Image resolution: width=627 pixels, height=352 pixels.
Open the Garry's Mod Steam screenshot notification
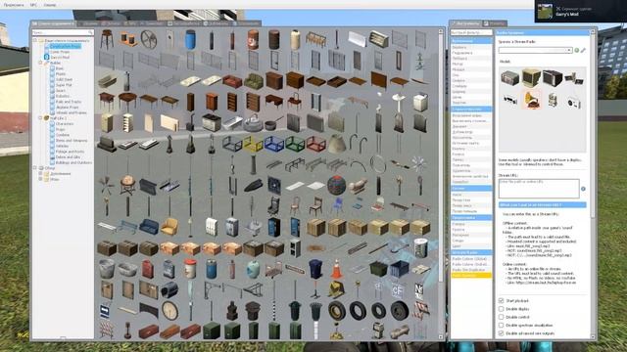pos(581,11)
